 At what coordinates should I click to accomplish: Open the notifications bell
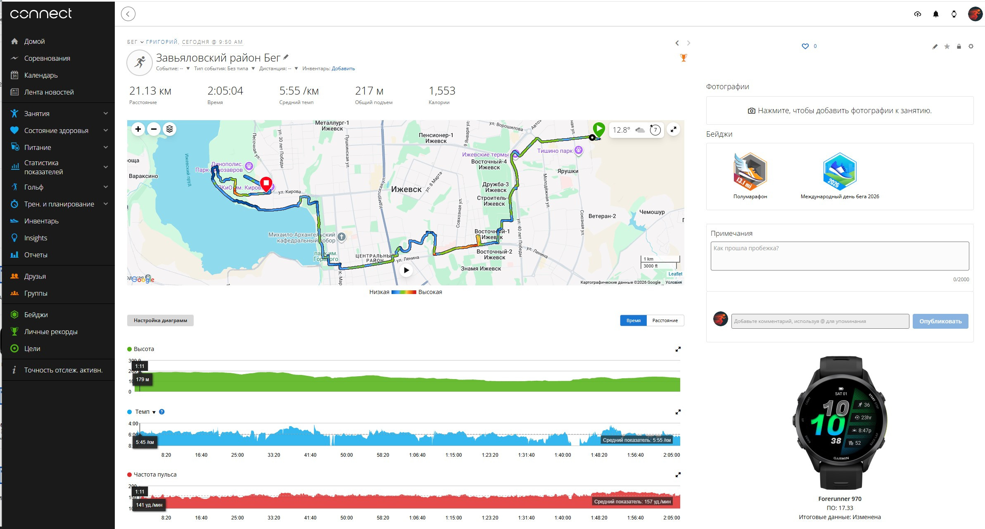(936, 14)
